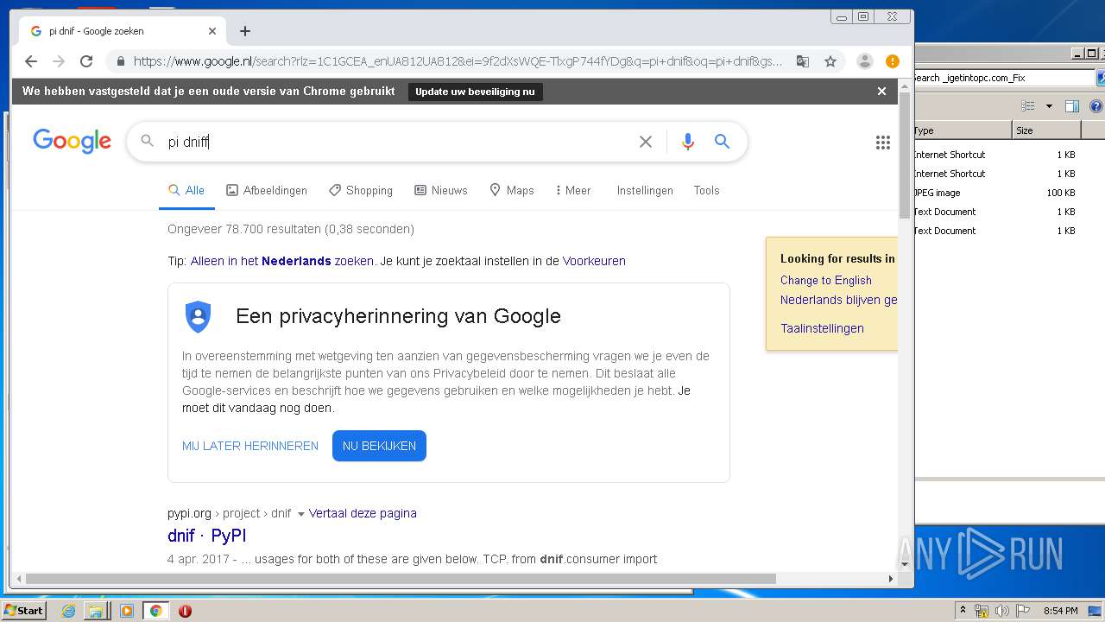
Task: Open a new tab with the plus icon
Action: pos(245,31)
